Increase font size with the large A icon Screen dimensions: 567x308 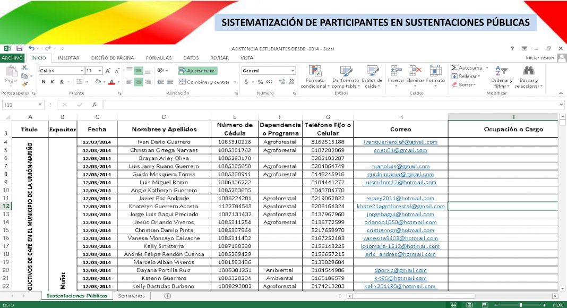(108, 71)
